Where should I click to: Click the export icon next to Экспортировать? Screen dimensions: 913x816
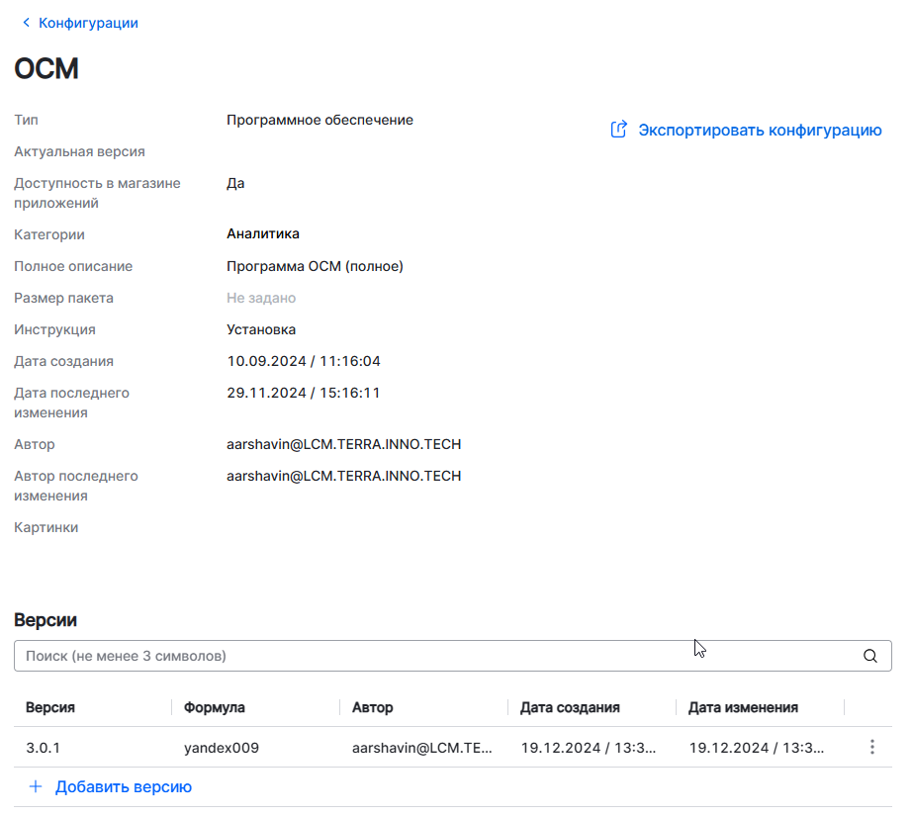tap(619, 130)
